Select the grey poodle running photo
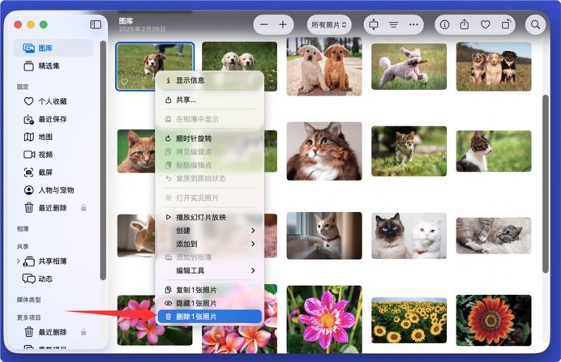The height and width of the screenshot is (362, 561). (409, 66)
